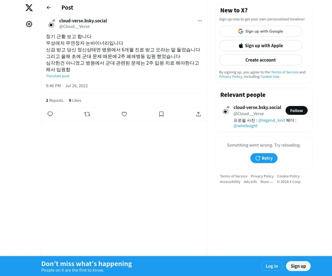Like the post with heart icon

point(124,114)
